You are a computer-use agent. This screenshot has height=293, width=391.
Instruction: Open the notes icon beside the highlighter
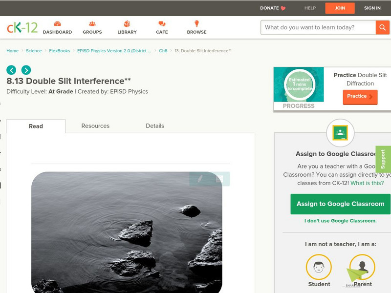click(x=219, y=179)
